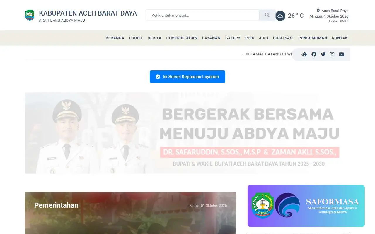This screenshot has height=234, width=375.
Task: Open the KONTAK menu
Action: coord(340,38)
